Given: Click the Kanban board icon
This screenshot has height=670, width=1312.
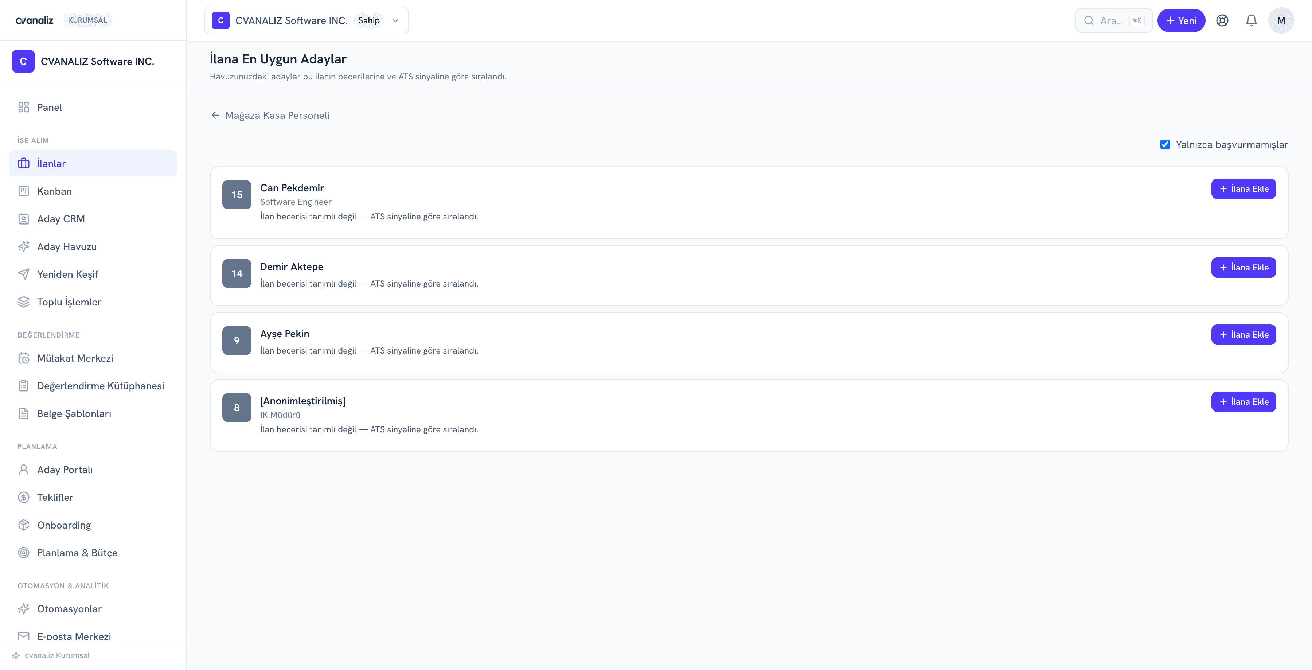Looking at the screenshot, I should pos(23,191).
